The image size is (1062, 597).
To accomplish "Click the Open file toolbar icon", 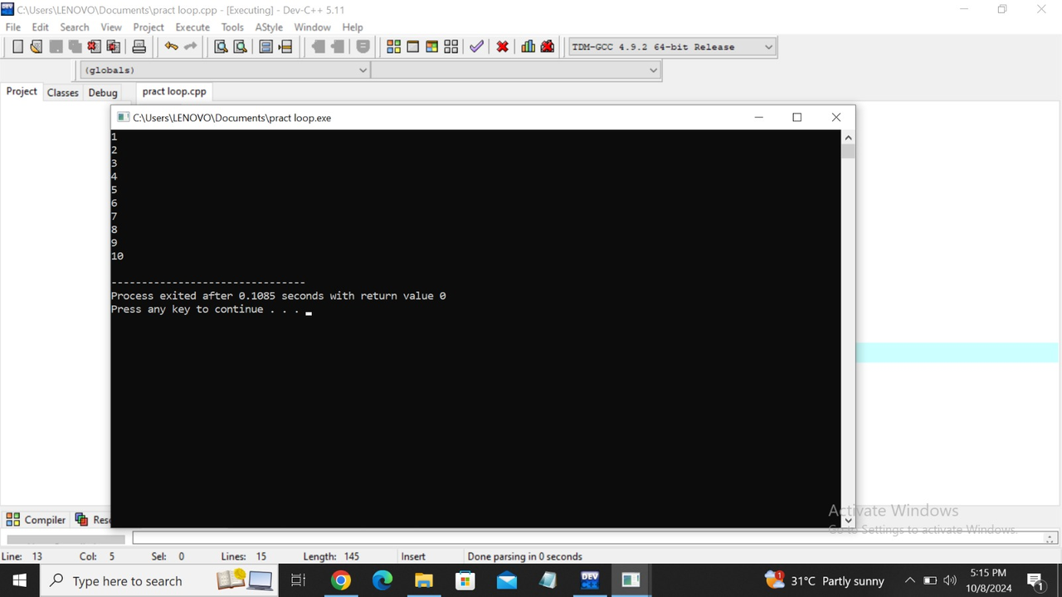I will pos(37,46).
